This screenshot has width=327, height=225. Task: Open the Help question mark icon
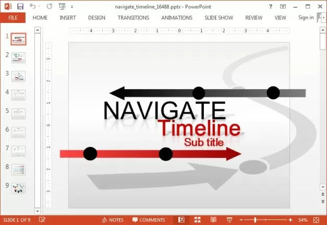tap(270, 6)
